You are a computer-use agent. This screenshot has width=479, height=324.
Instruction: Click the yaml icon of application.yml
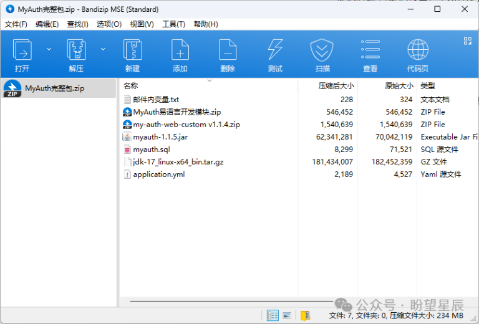127,174
